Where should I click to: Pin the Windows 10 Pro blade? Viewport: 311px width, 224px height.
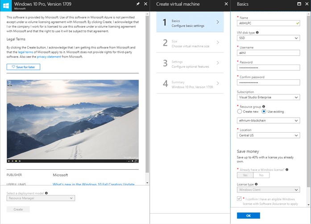coord(137,4)
